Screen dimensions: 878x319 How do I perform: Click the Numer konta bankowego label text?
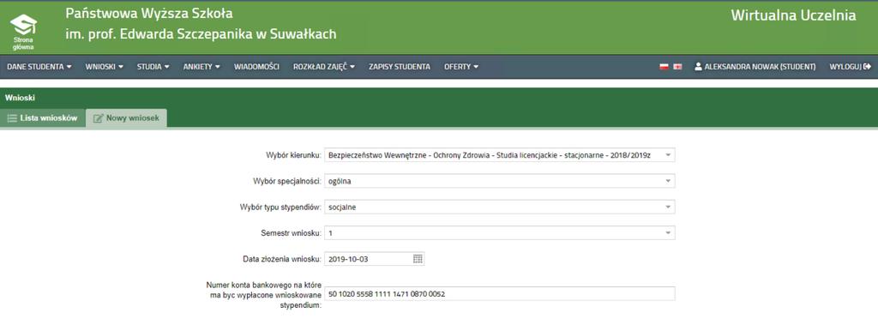(x=264, y=295)
